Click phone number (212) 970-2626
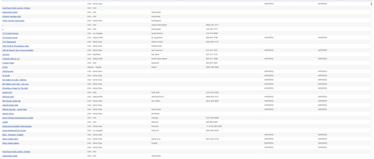 coord(212,92)
